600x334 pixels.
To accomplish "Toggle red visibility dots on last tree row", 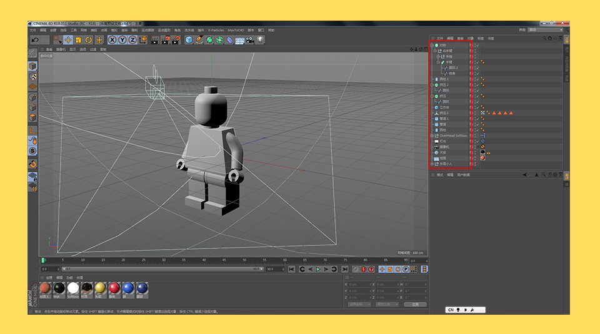I will [x=475, y=164].
